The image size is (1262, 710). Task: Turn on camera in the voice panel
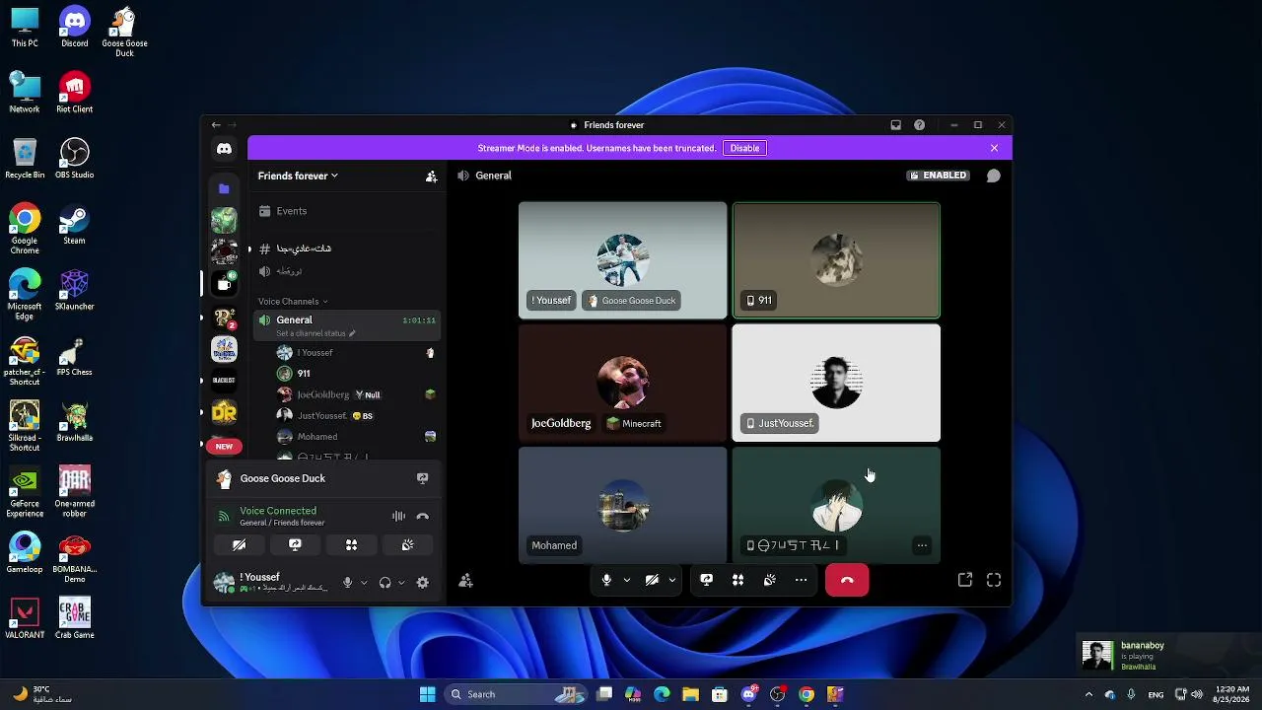pos(239,544)
